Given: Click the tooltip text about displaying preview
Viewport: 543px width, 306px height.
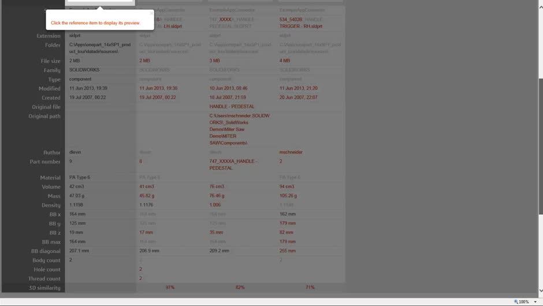Looking at the screenshot, I should click(x=95, y=23).
